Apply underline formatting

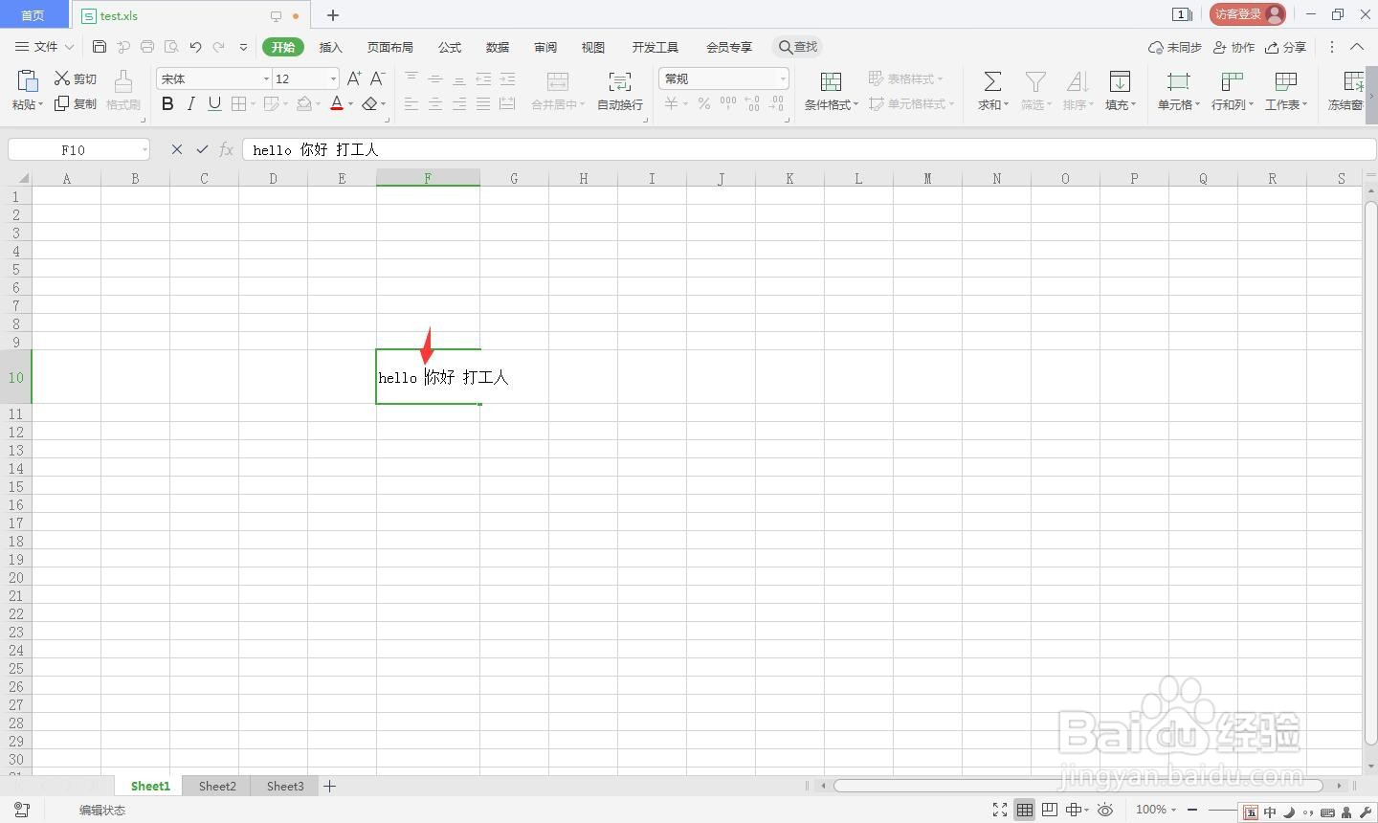(214, 103)
